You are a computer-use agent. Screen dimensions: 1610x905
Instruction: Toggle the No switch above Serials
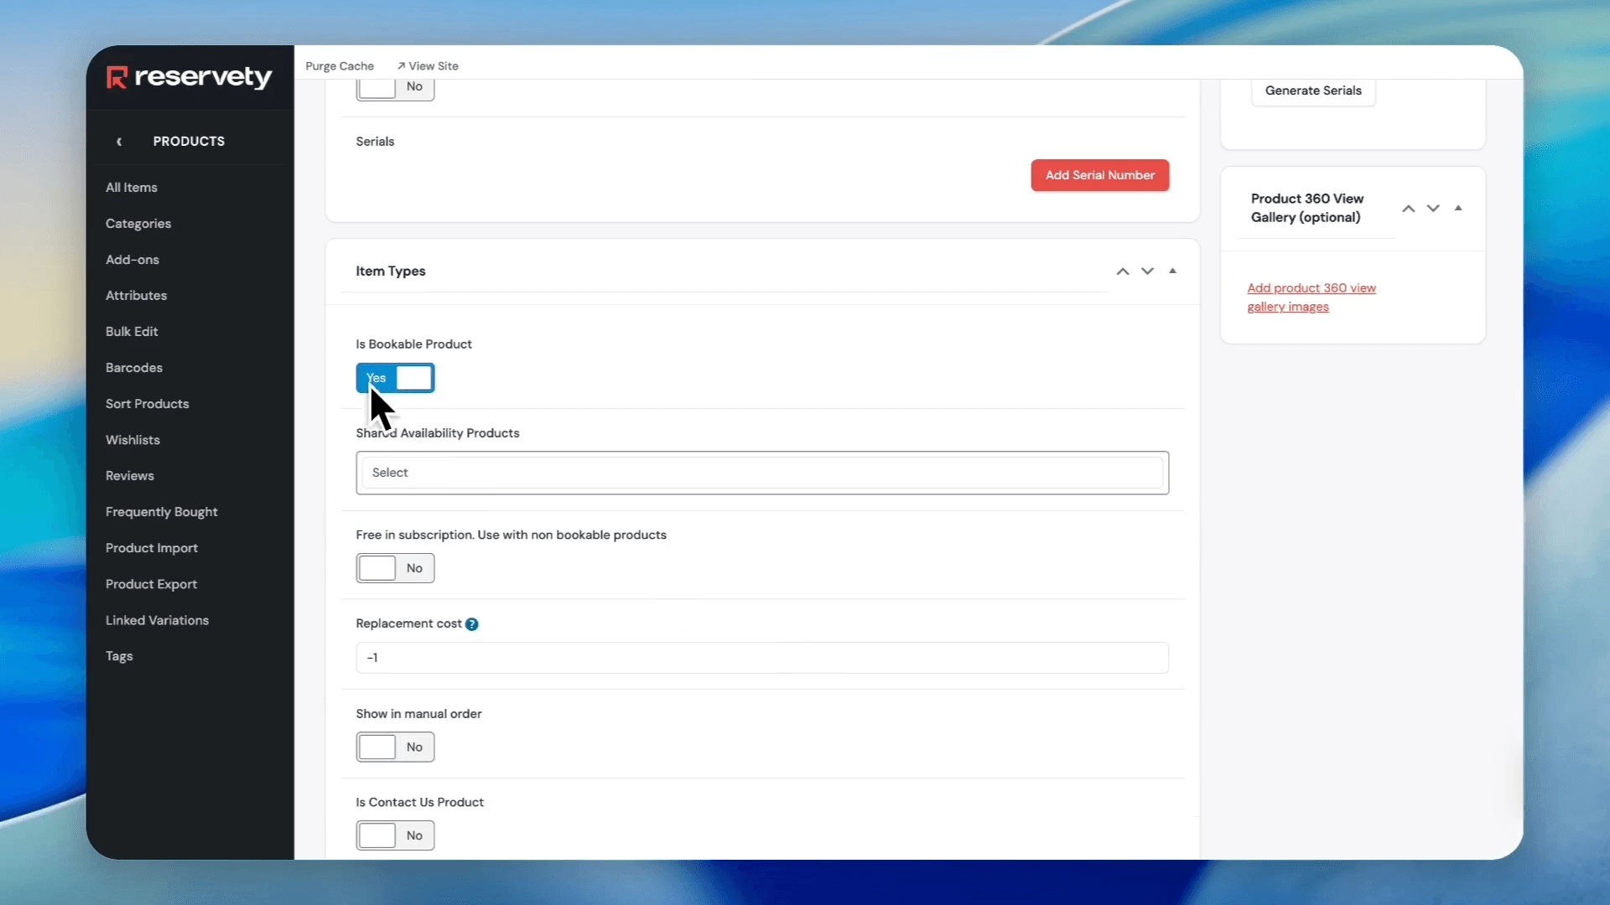coord(395,89)
